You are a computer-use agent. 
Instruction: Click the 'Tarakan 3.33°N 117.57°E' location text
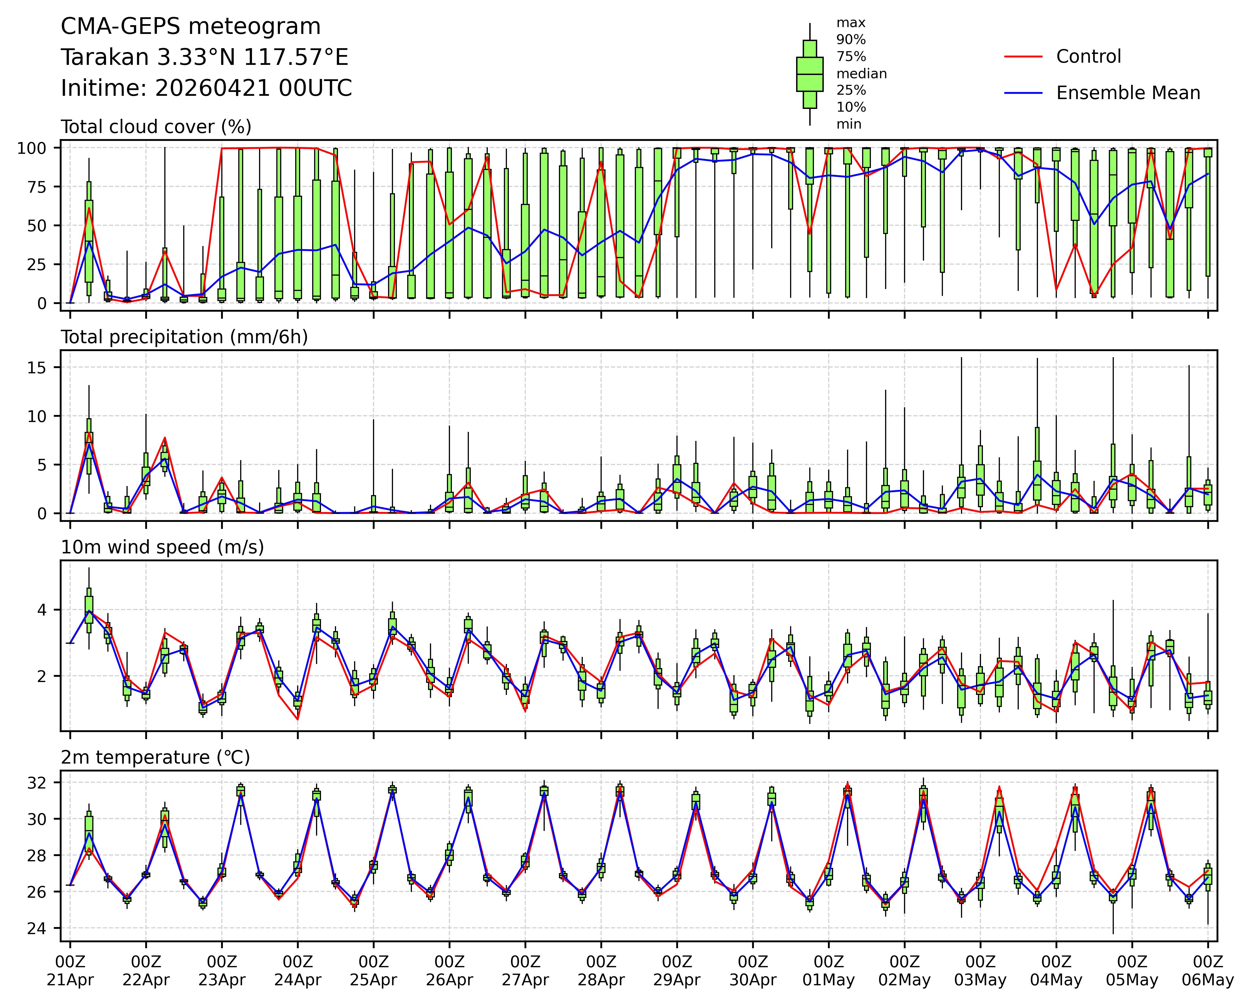coord(204,57)
